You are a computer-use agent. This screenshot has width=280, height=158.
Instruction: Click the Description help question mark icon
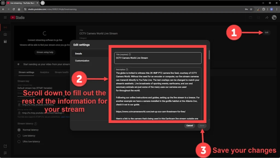pyautogui.click(x=127, y=70)
